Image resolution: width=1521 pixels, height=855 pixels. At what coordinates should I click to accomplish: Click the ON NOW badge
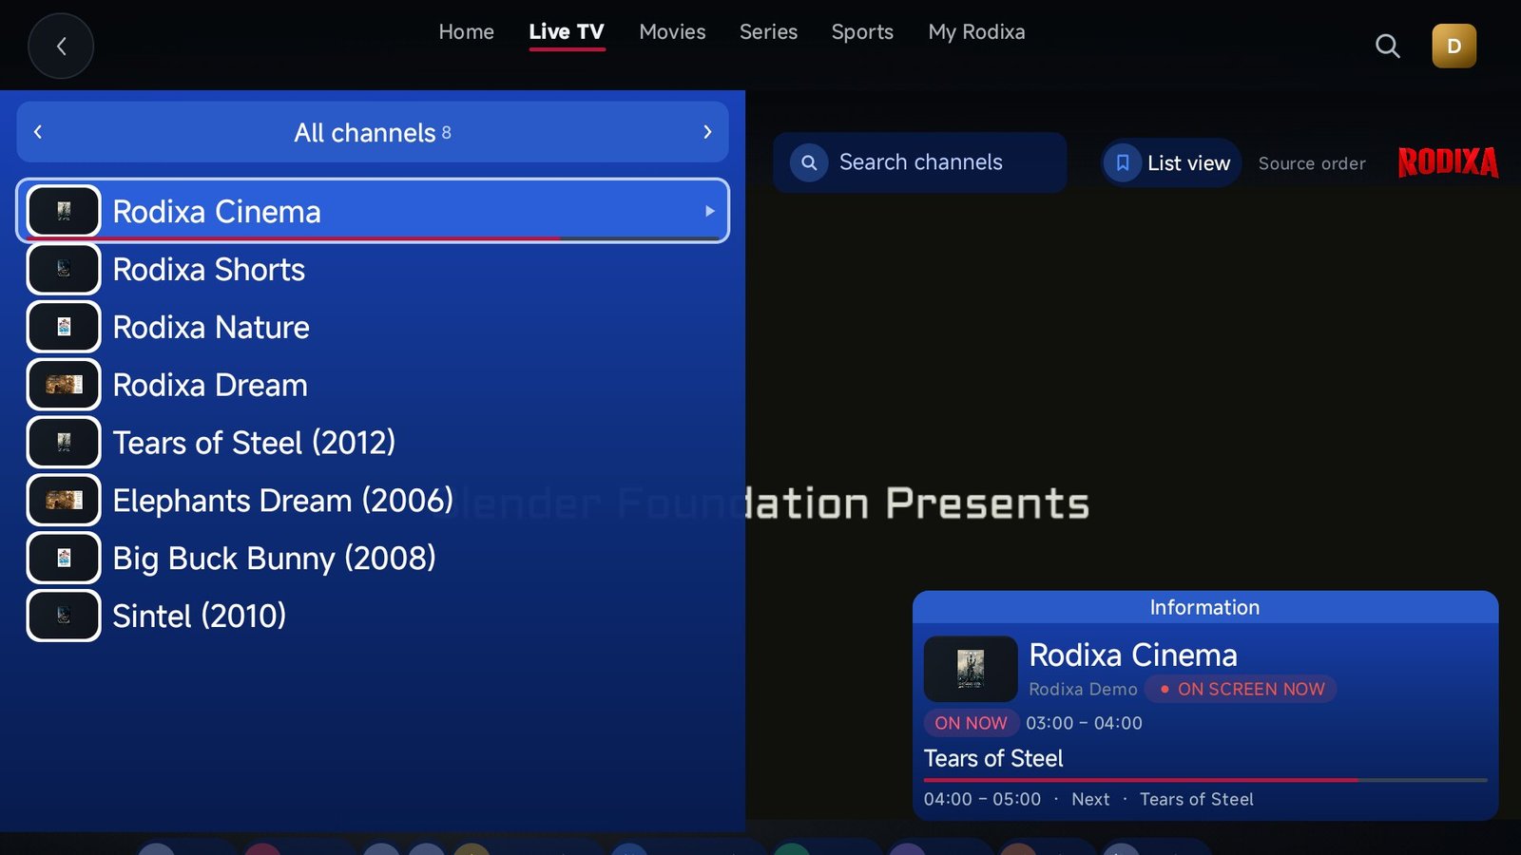click(x=971, y=723)
